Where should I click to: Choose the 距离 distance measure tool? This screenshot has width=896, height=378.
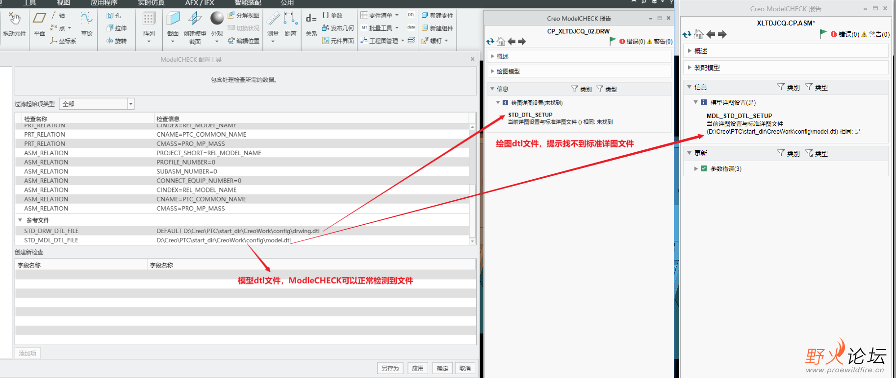pos(291,24)
